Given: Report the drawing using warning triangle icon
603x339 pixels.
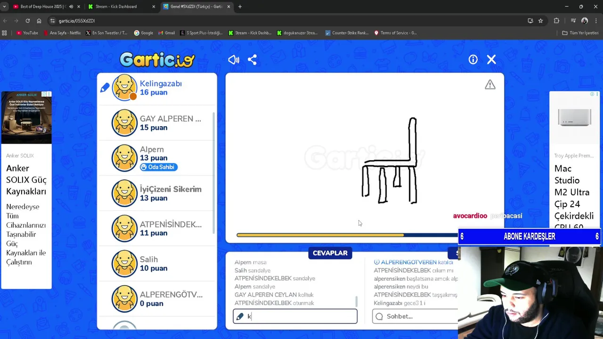Looking at the screenshot, I should pyautogui.click(x=490, y=84).
